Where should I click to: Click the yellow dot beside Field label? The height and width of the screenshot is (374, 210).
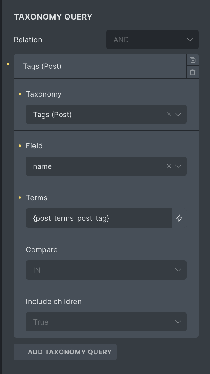[20, 146]
